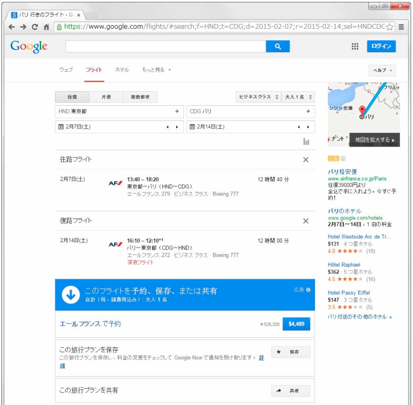413x405 pixels.
Task: Click the blue download arrow circle icon
Action: [71, 295]
